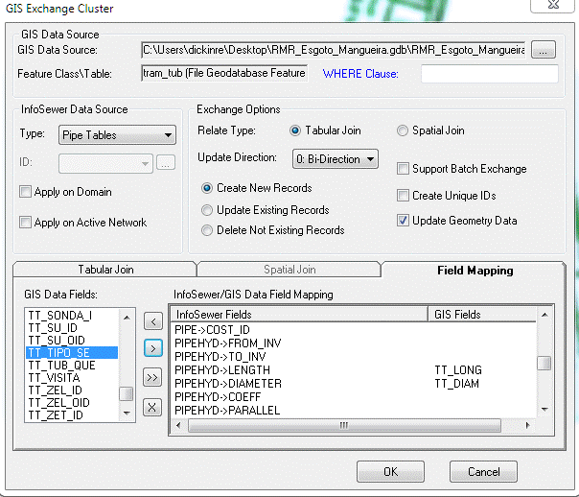Click the GIS Data Fields scrollbar thumb

coord(127,394)
